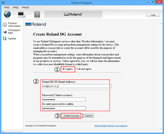The image size is (164, 134).
Task: Maximize the Roland OnSupport window
Action: pos(153,2)
